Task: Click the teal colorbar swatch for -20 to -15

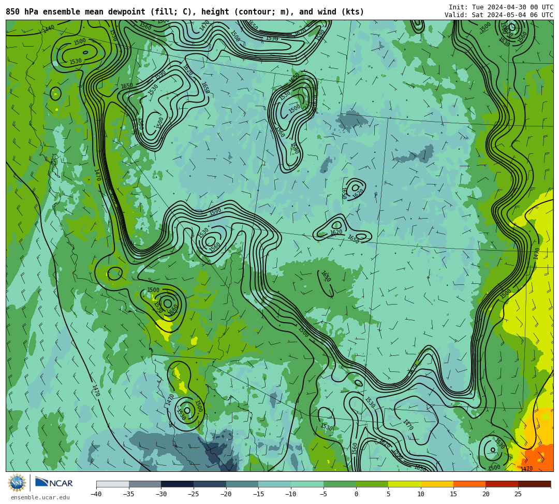Action: (x=242, y=484)
